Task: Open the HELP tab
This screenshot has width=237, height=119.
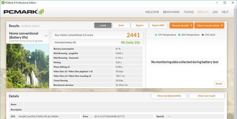Action: [225, 12]
